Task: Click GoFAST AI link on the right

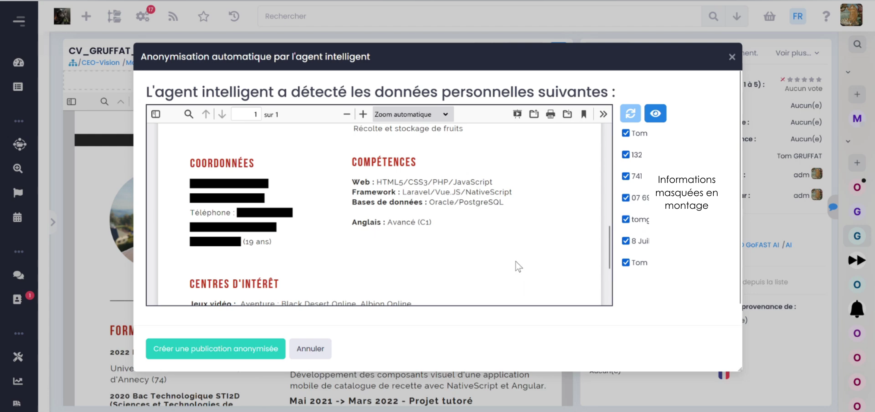Action: (762, 245)
